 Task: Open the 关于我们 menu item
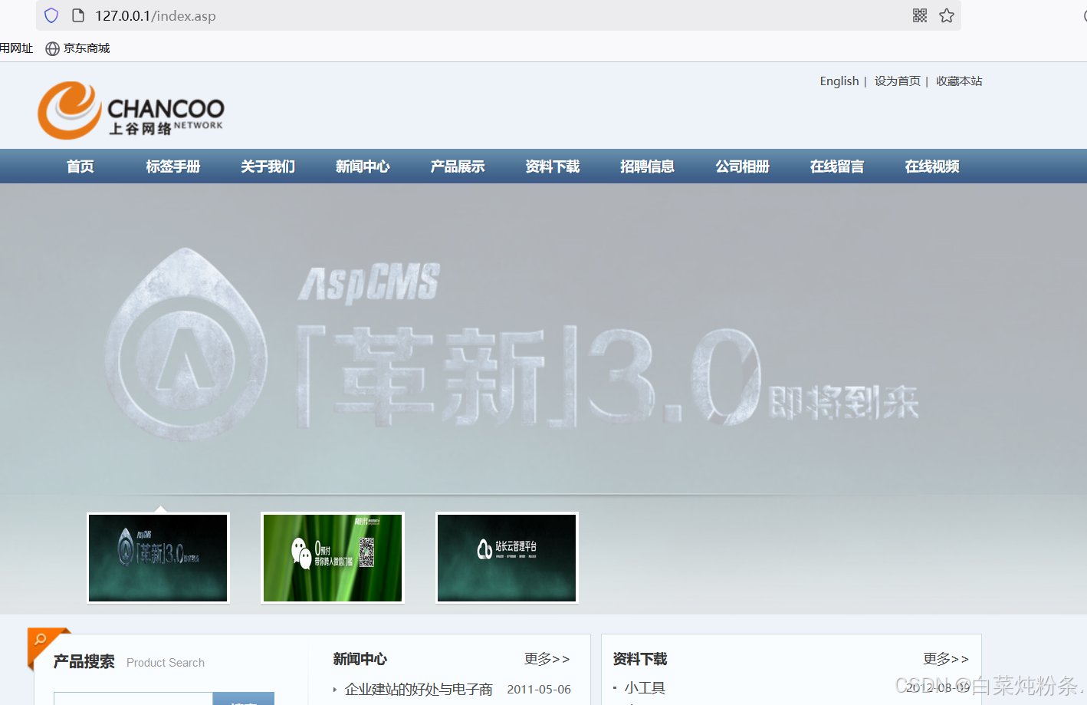268,166
